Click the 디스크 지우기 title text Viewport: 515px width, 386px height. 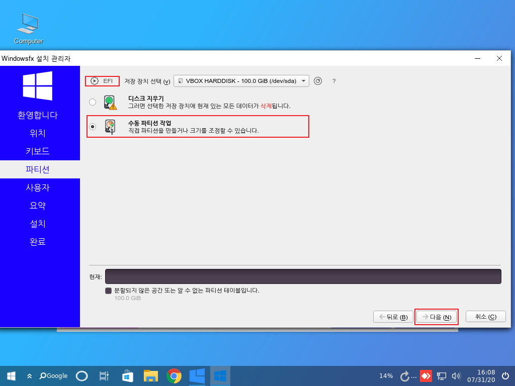(146, 99)
